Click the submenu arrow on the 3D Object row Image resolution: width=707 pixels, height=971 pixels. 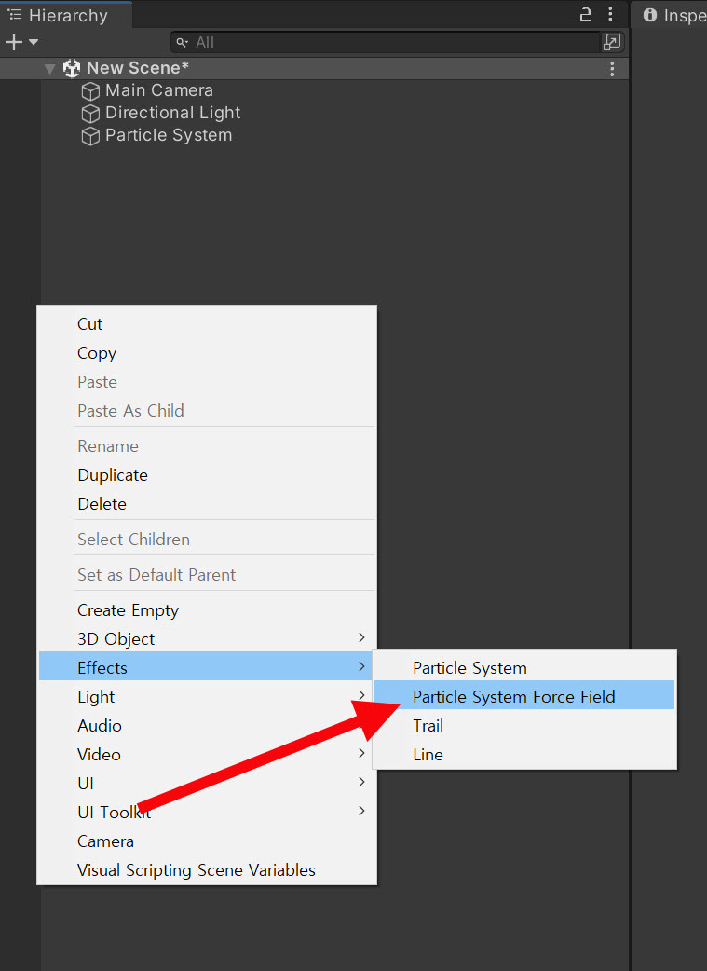click(361, 637)
